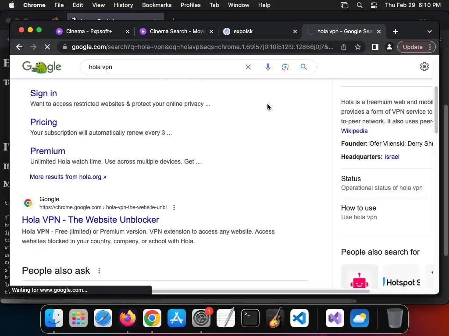Open GarageBand from the Dock
Screen dimensions: 449x336
[275, 318]
